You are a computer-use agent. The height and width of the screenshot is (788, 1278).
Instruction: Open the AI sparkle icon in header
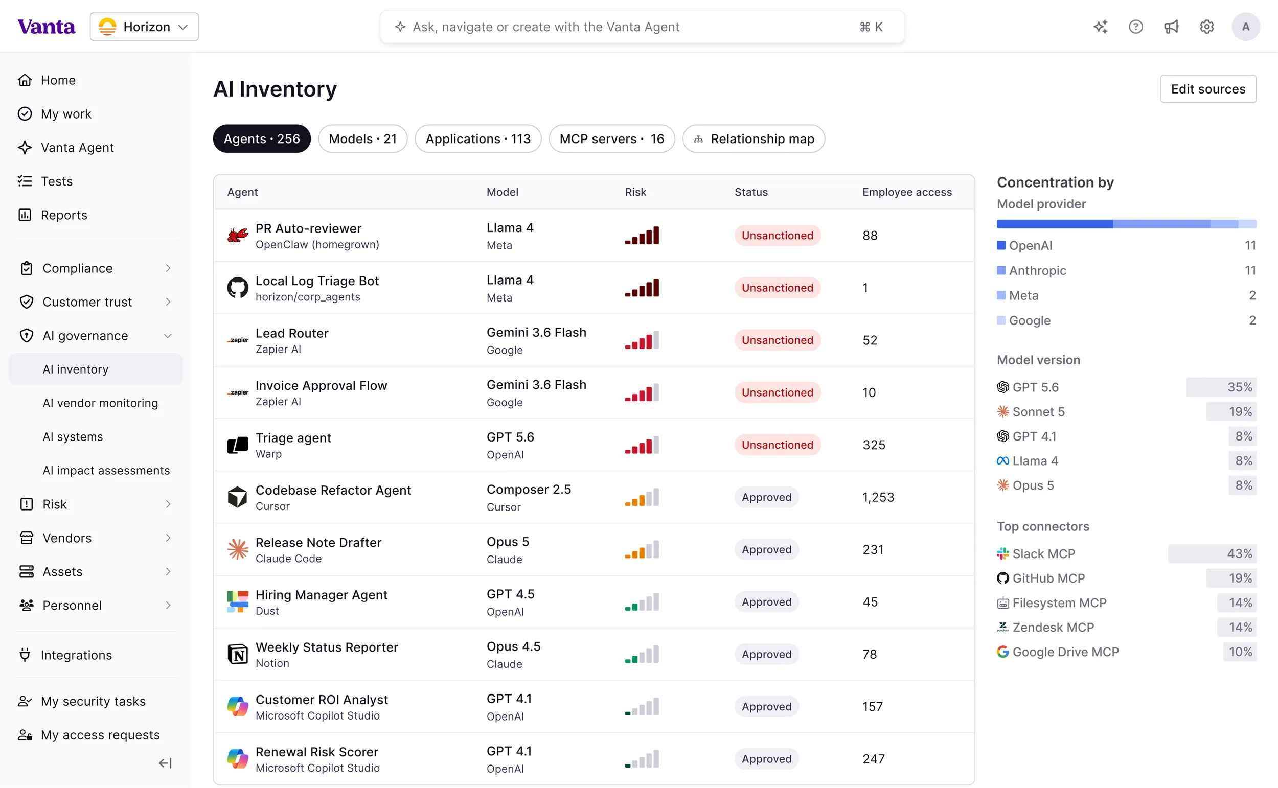[1100, 27]
